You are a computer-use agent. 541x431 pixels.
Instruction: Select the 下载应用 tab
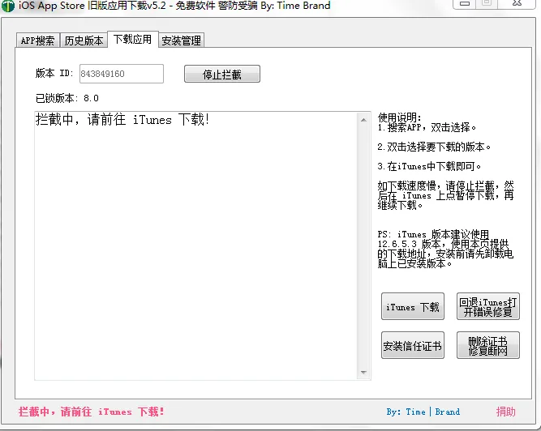[x=133, y=39]
